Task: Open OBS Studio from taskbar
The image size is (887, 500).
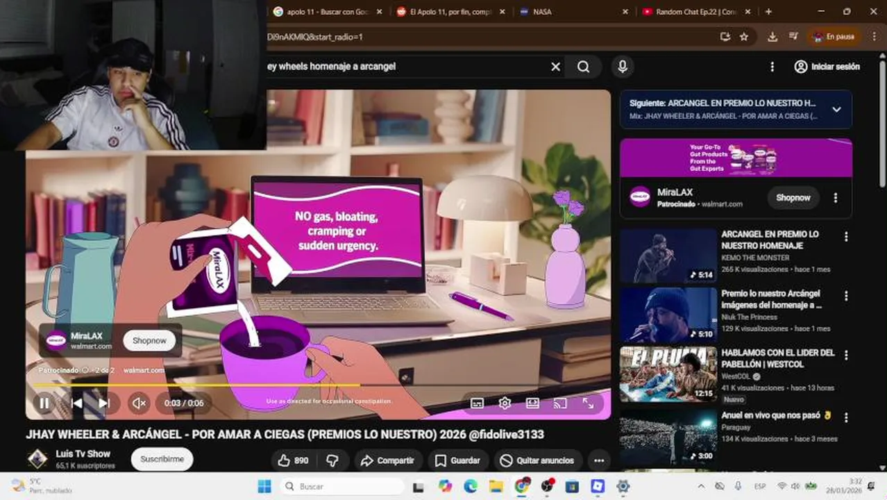Action: (547, 486)
